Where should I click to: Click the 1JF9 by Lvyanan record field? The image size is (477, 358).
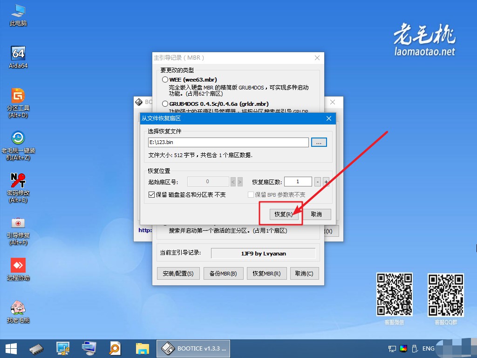pyautogui.click(x=264, y=254)
